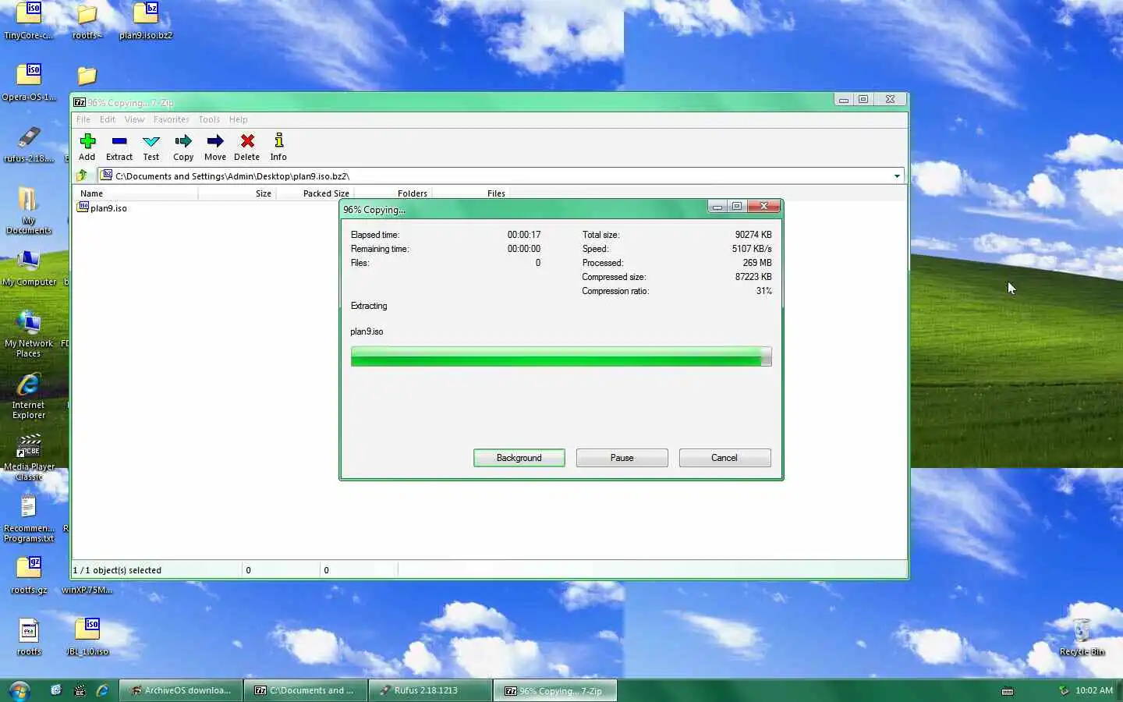Cancel the extraction with Cancel button
Image resolution: width=1123 pixels, height=702 pixels.
(x=724, y=458)
